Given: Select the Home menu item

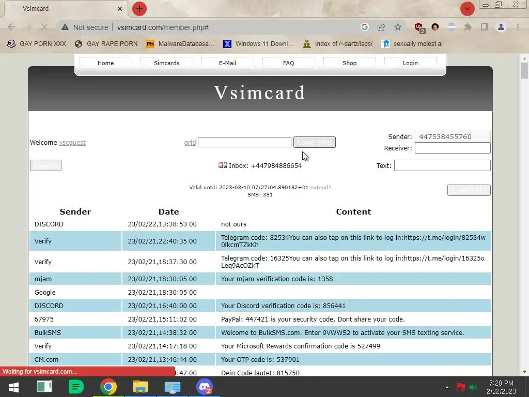Looking at the screenshot, I should tap(105, 63).
